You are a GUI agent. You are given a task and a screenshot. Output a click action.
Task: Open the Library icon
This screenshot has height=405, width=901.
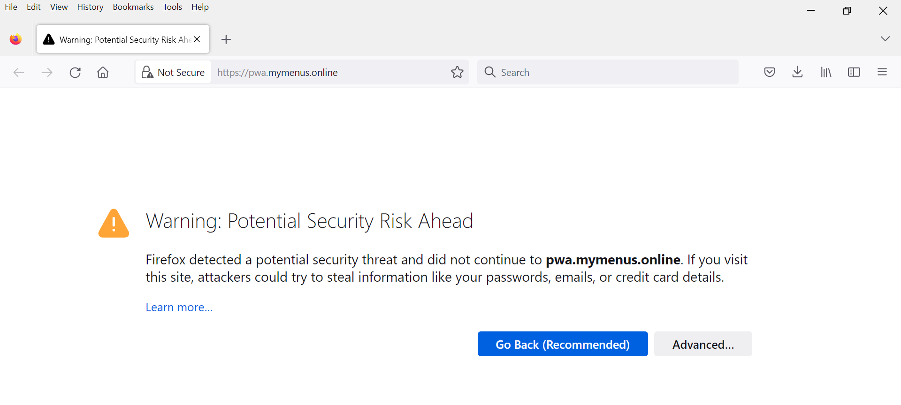point(826,72)
